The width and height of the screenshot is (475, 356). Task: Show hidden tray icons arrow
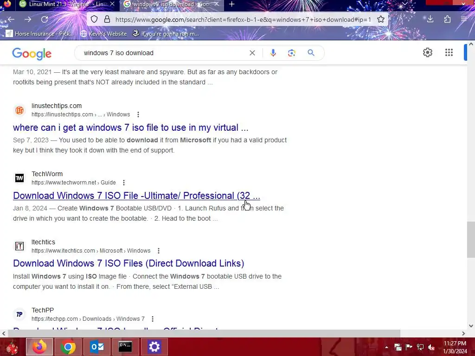[386, 347]
